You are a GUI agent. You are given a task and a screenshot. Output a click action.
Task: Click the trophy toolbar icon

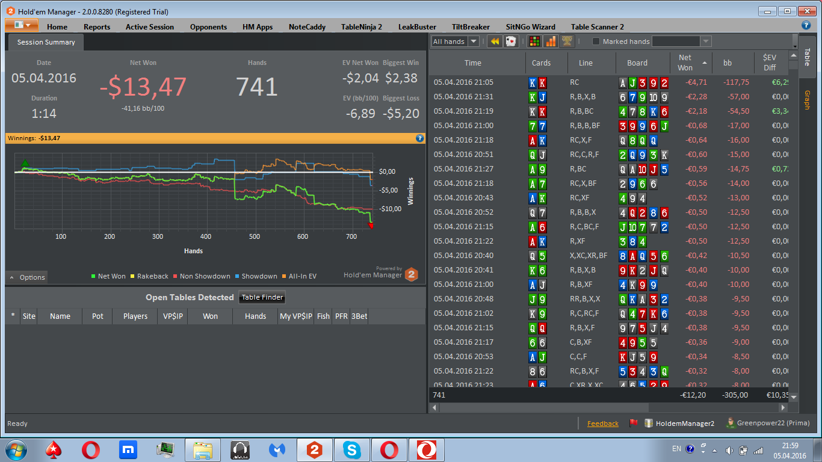567,42
